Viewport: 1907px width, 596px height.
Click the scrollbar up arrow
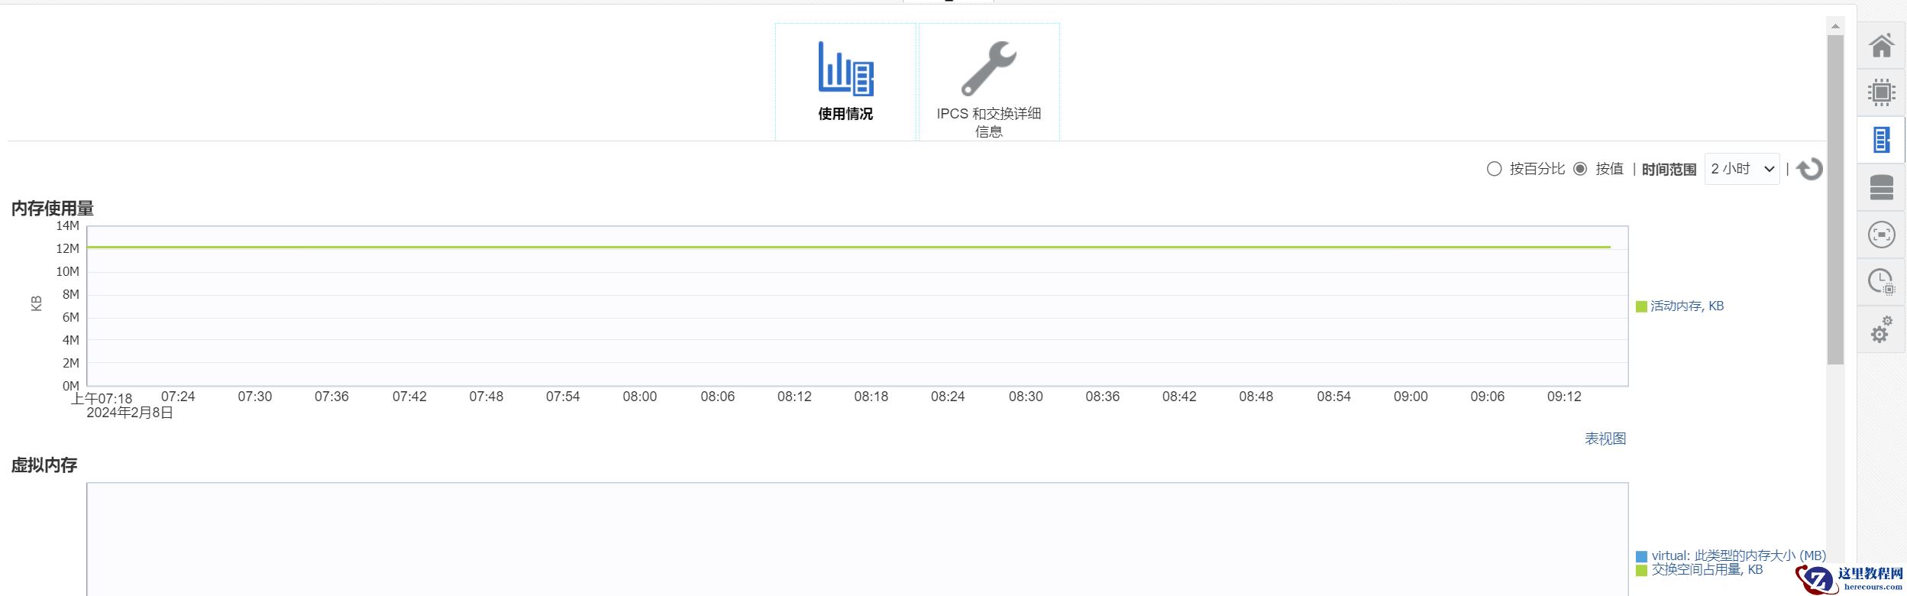coord(1835,27)
